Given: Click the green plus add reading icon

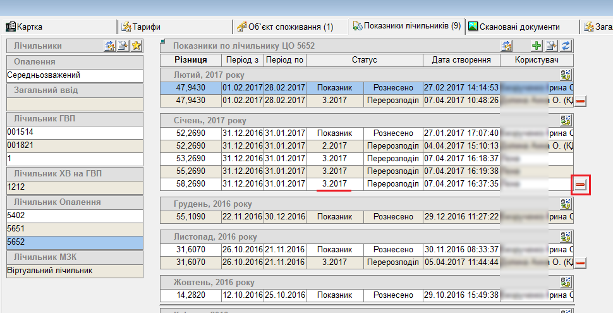Looking at the screenshot, I should pos(537,46).
